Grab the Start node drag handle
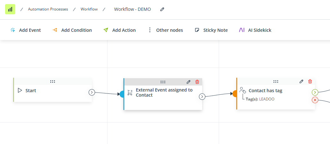Viewport: 330px width, 144px height. (x=53, y=81)
